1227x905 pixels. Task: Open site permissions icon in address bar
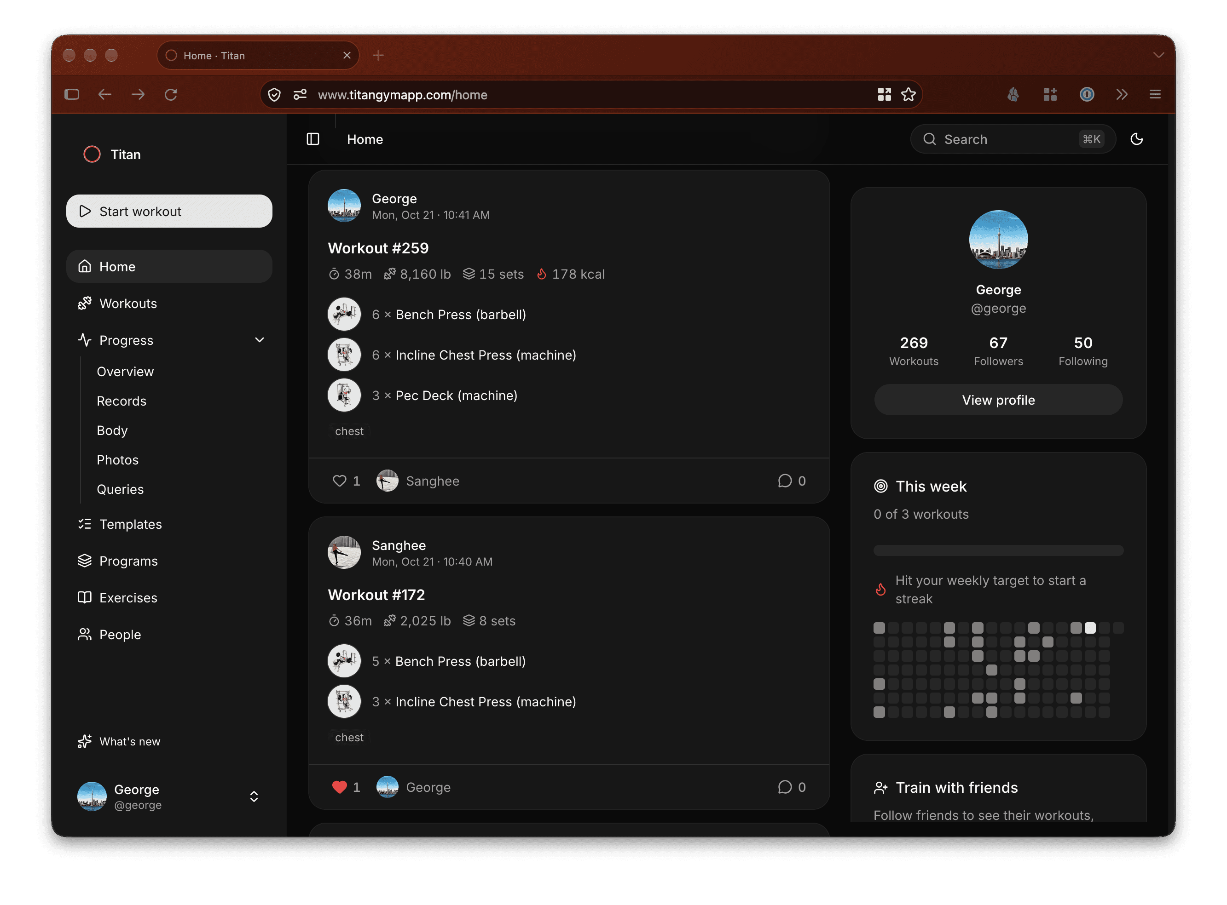point(300,95)
